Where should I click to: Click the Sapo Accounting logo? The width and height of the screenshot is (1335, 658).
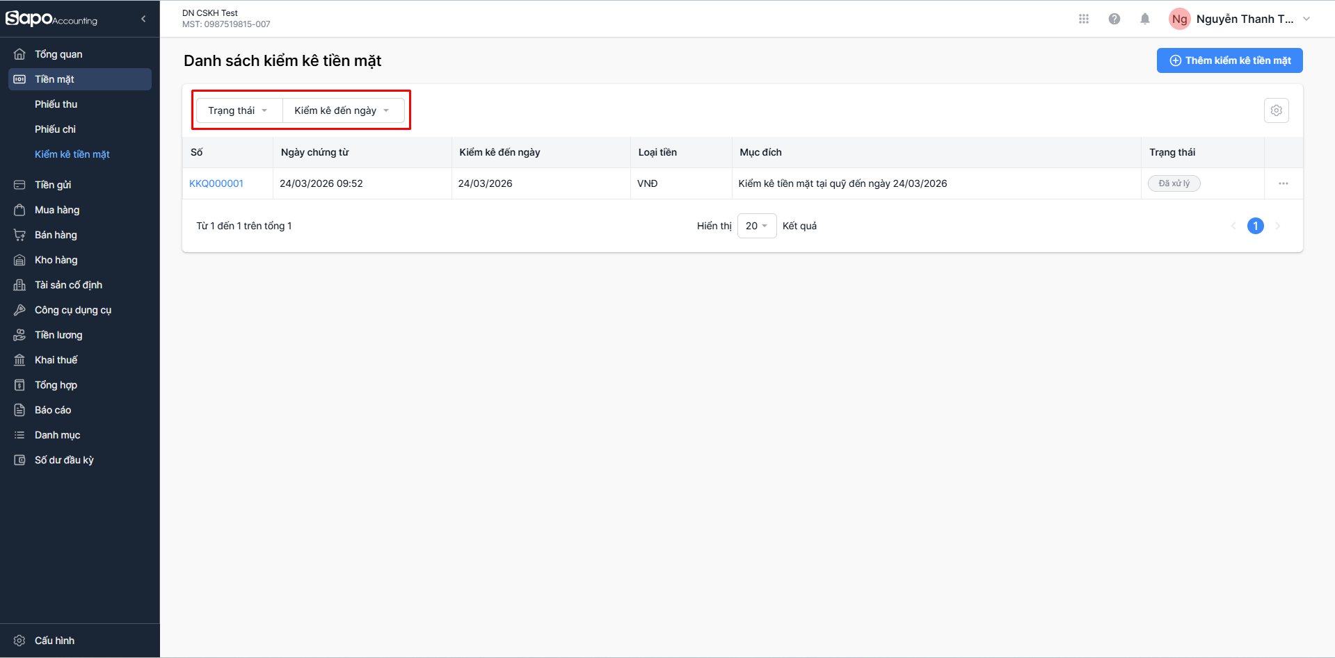(51, 19)
